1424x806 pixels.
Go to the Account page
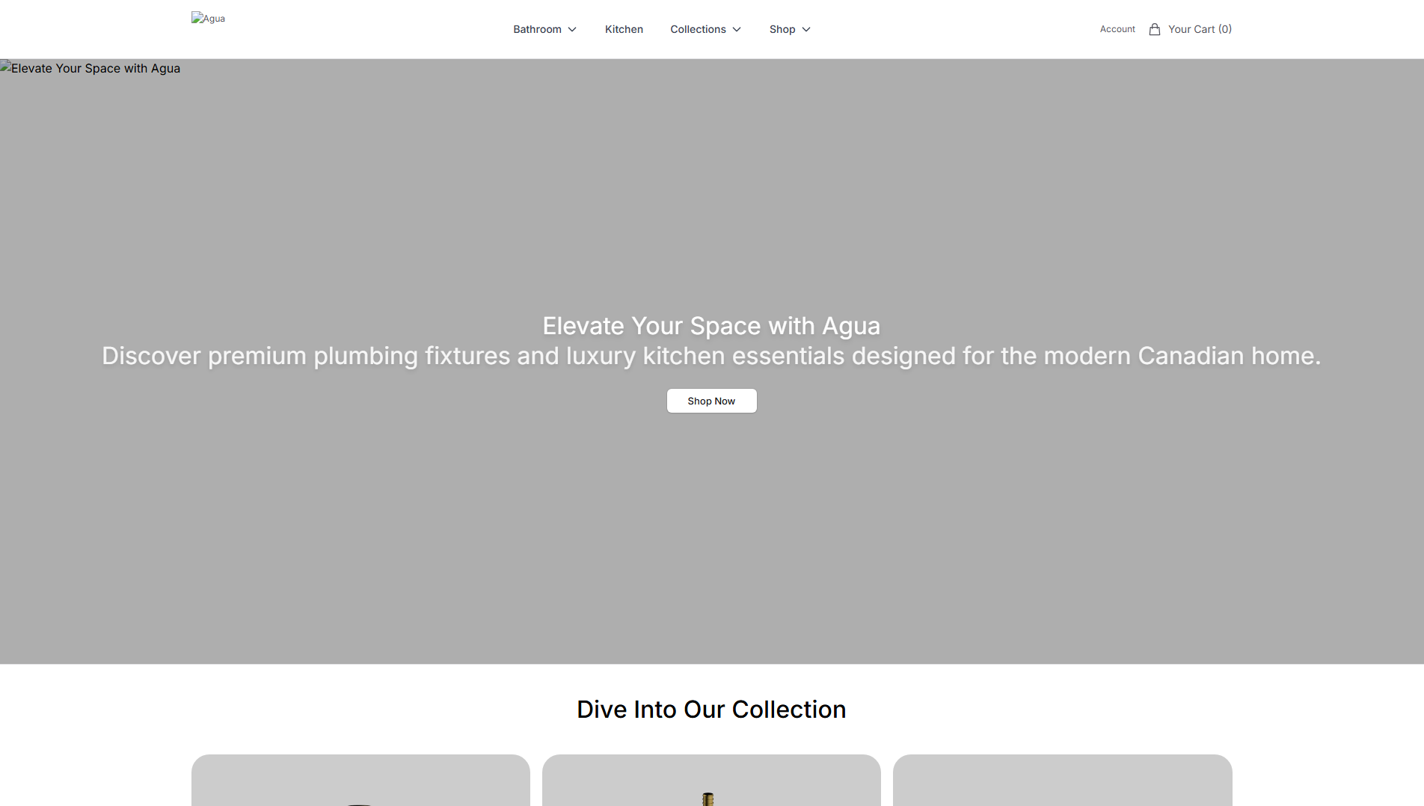point(1117,29)
